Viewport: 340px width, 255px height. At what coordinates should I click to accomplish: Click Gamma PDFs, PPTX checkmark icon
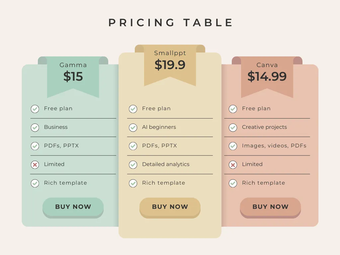[35, 146]
